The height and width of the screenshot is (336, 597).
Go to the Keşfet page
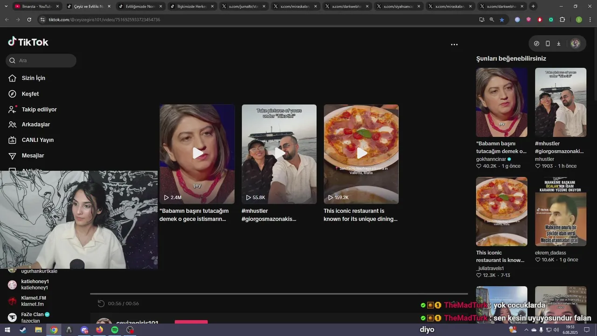(30, 94)
